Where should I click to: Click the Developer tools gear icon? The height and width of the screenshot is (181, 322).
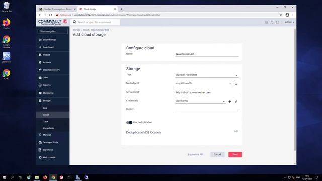point(40,142)
